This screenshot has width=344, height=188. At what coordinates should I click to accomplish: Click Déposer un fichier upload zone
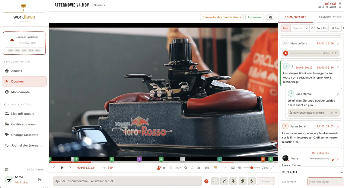[x=24, y=43]
